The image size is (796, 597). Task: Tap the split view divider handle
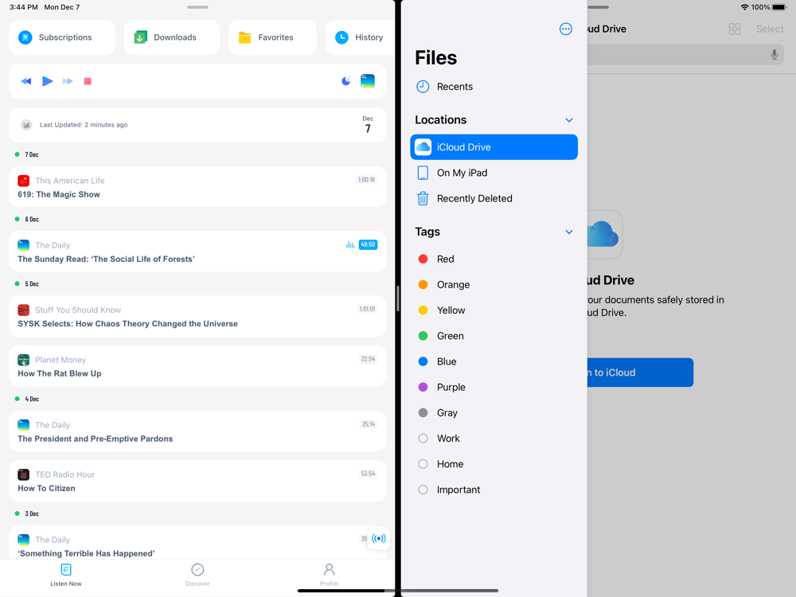398,298
